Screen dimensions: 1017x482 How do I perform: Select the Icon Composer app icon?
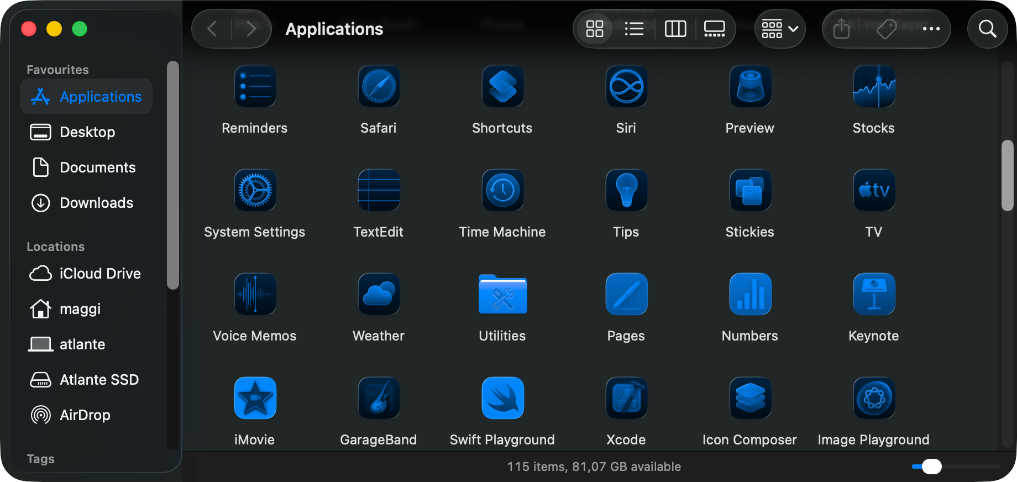coord(750,398)
